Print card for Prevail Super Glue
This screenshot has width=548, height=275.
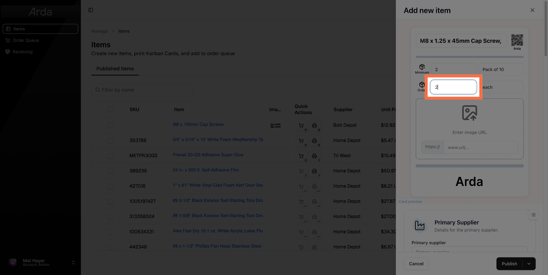point(314,156)
